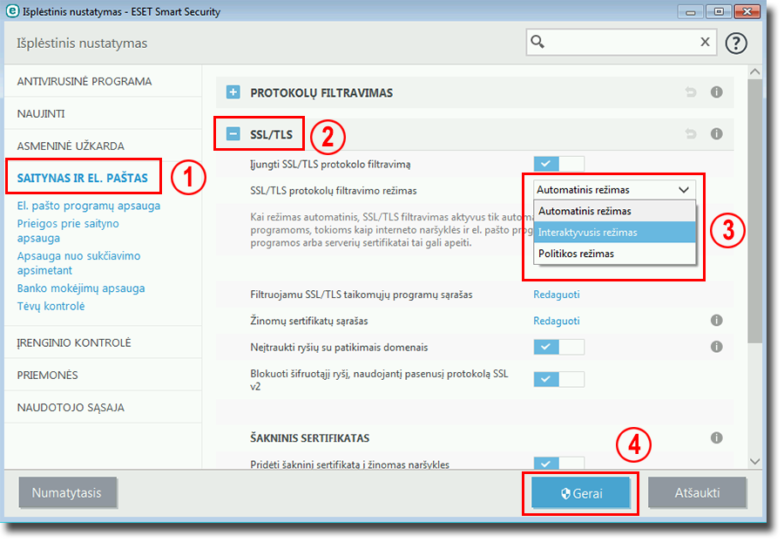
Task: Open Įrenginio kontrolė settings
Action: pyautogui.click(x=74, y=343)
